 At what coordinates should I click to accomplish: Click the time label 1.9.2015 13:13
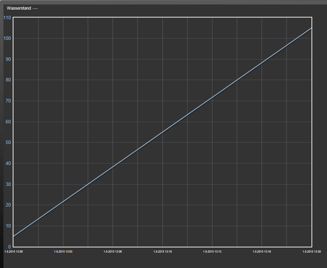click(x=212, y=252)
